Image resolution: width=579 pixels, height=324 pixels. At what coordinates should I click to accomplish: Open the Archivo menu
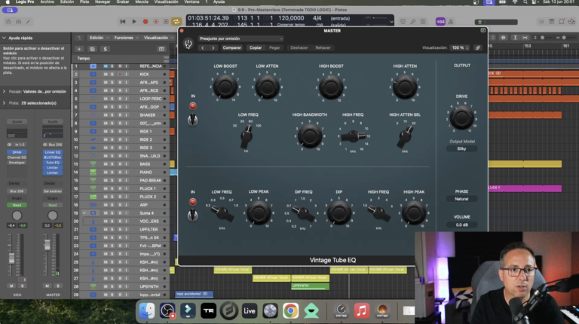tap(47, 2)
